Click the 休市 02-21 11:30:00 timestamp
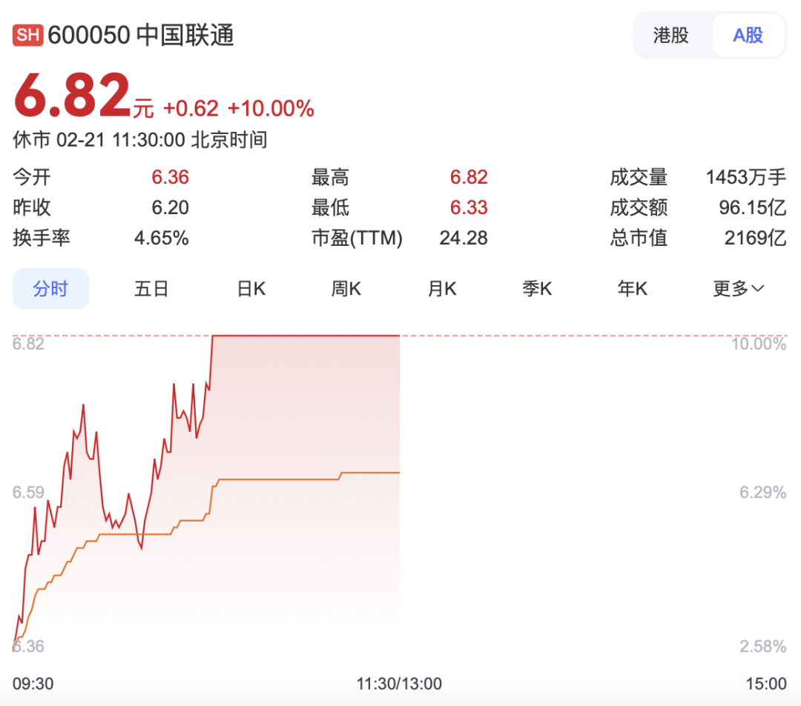The image size is (801, 706). pyautogui.click(x=140, y=140)
